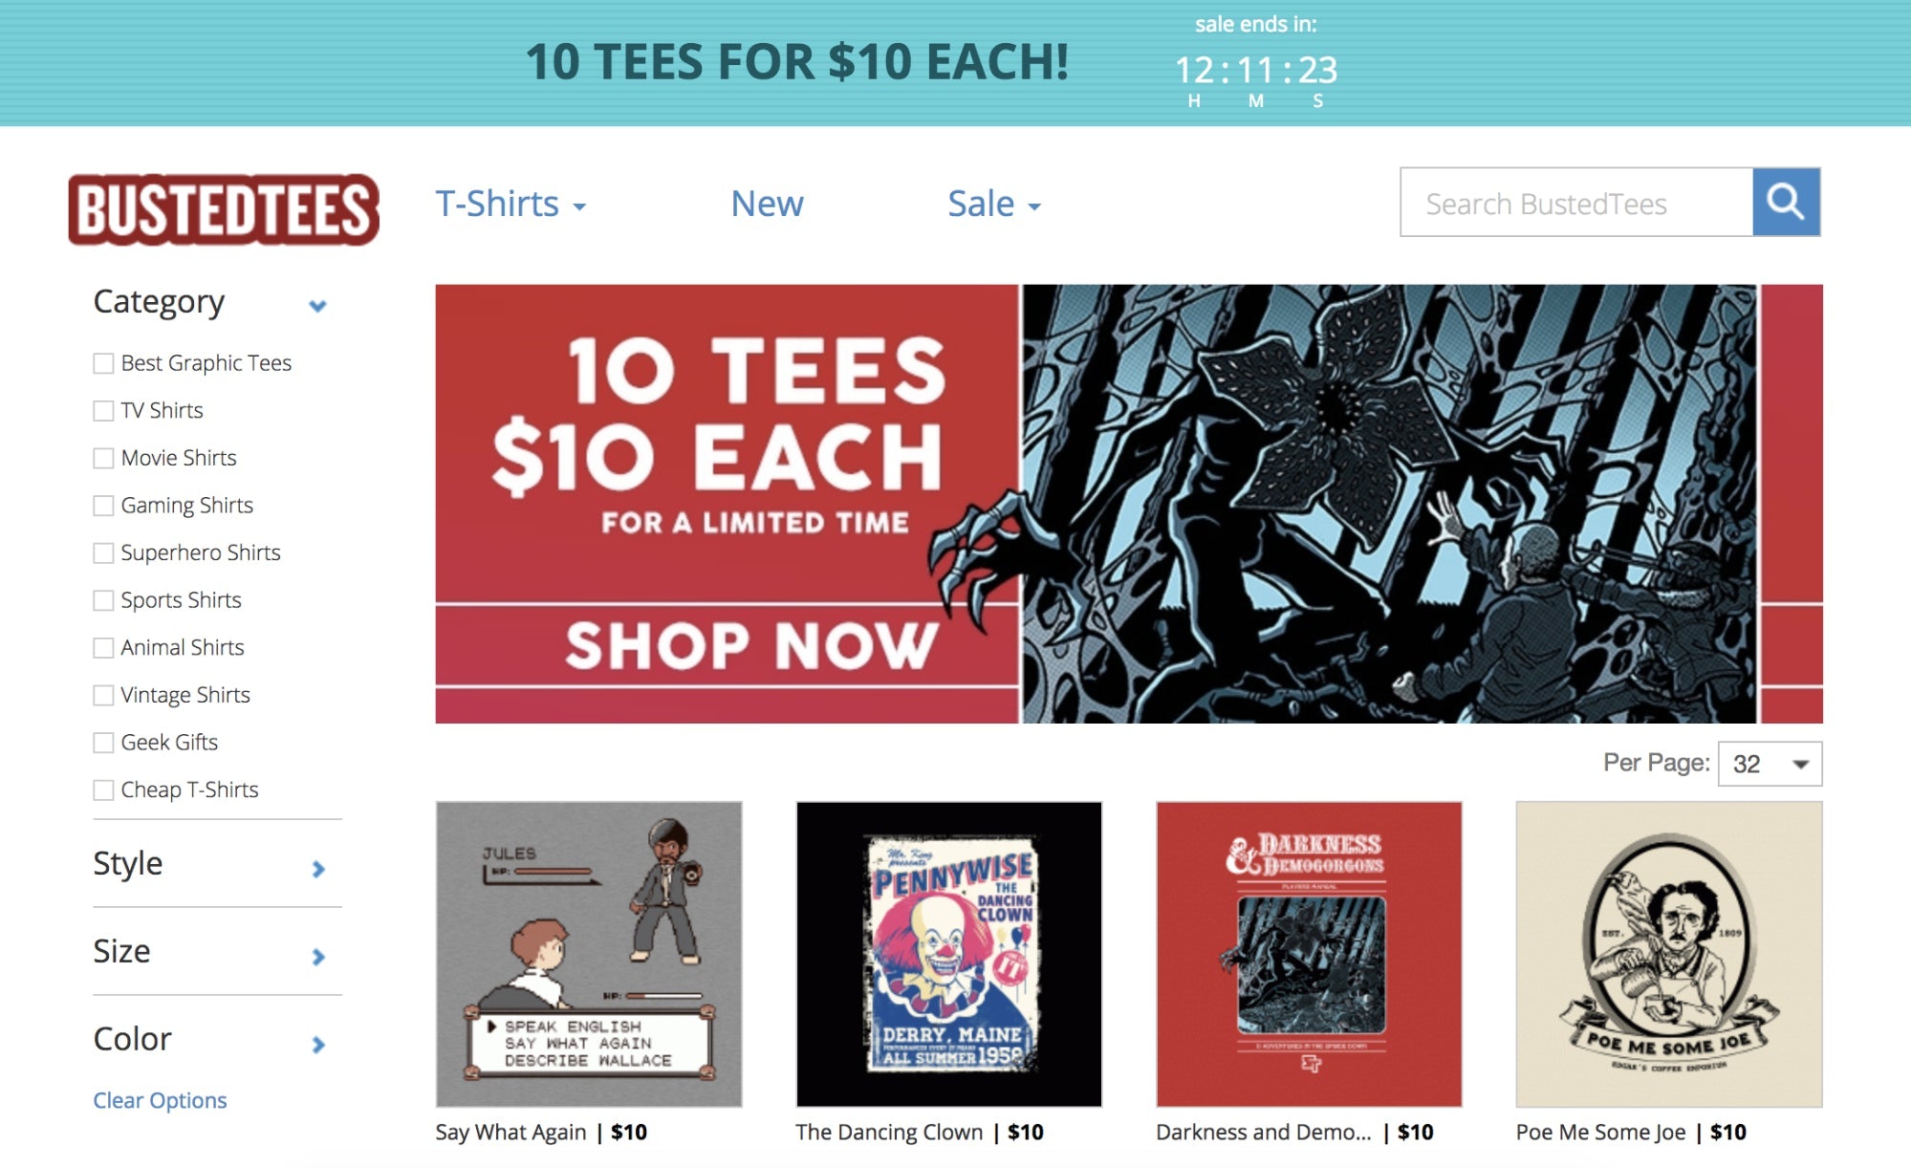This screenshot has height=1168, width=1911.
Task: Expand the Style filter arrow
Action: [318, 869]
